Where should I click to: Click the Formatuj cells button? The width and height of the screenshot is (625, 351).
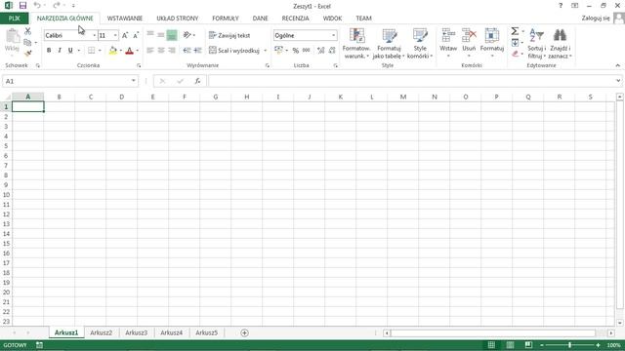pyautogui.click(x=492, y=43)
